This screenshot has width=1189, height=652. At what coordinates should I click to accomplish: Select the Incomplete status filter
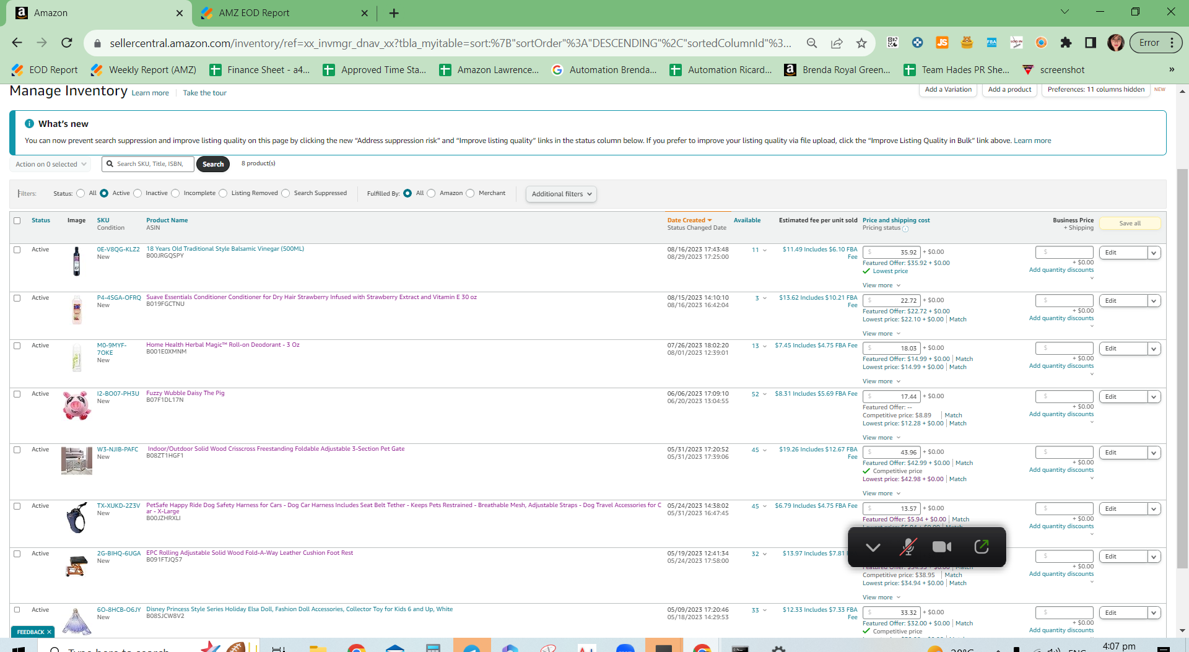[175, 193]
